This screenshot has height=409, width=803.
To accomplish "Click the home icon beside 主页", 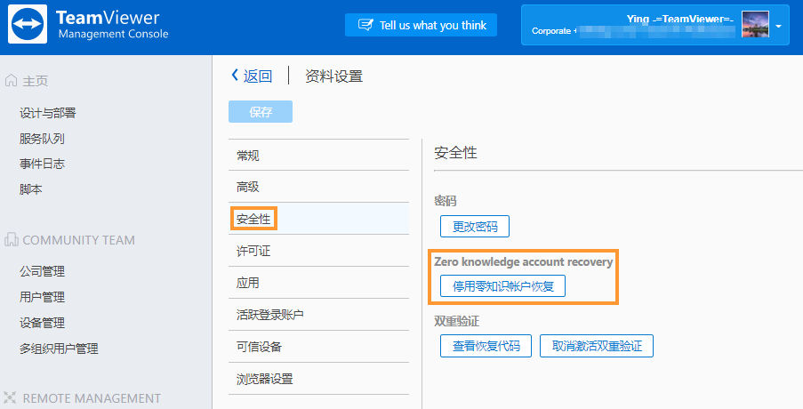I will (11, 80).
